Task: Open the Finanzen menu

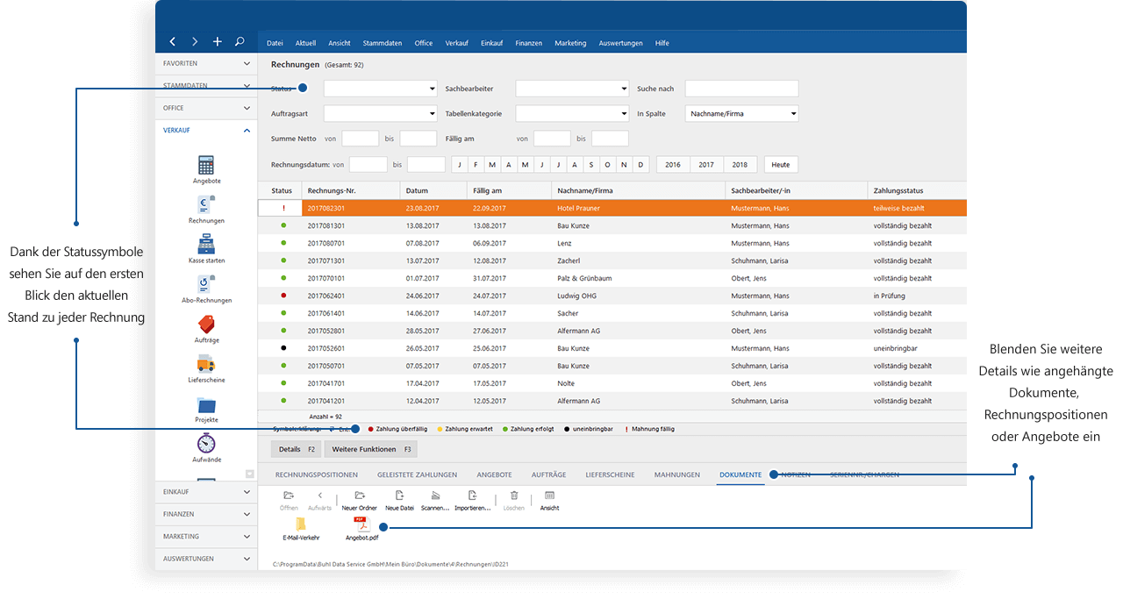Action: pos(529,43)
